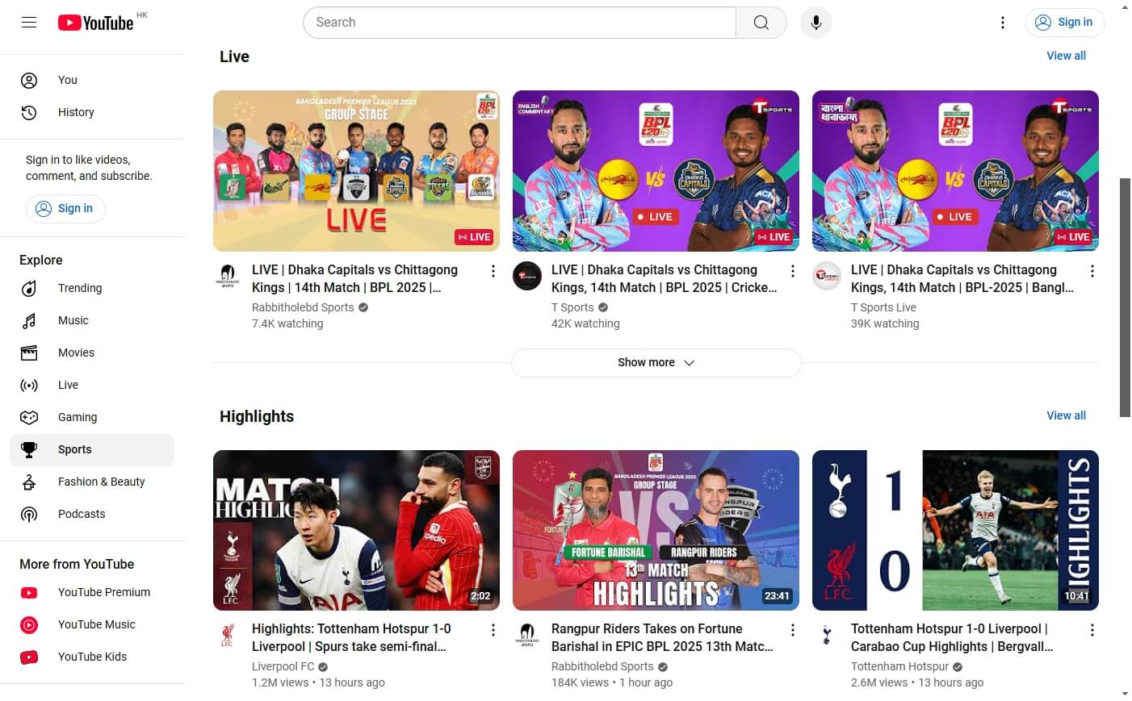The width and height of the screenshot is (1132, 701).
Task: Click the YouTube logo to go home
Action: (x=97, y=23)
